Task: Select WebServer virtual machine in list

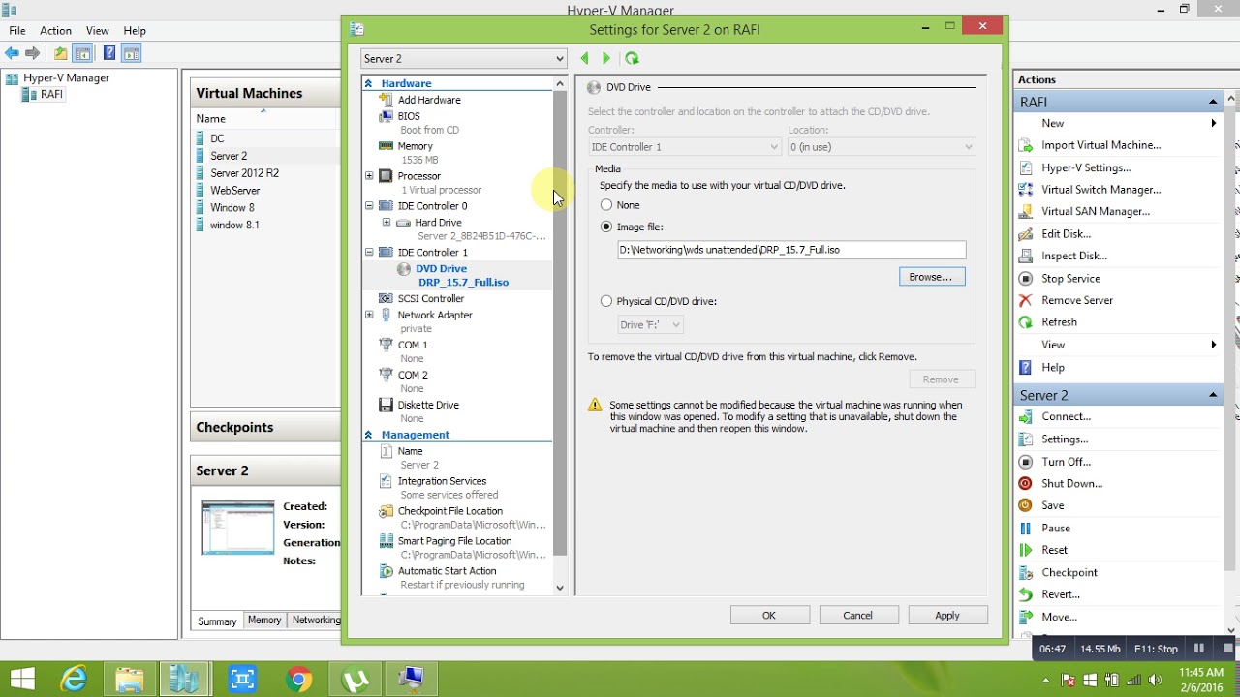Action: coord(234,191)
